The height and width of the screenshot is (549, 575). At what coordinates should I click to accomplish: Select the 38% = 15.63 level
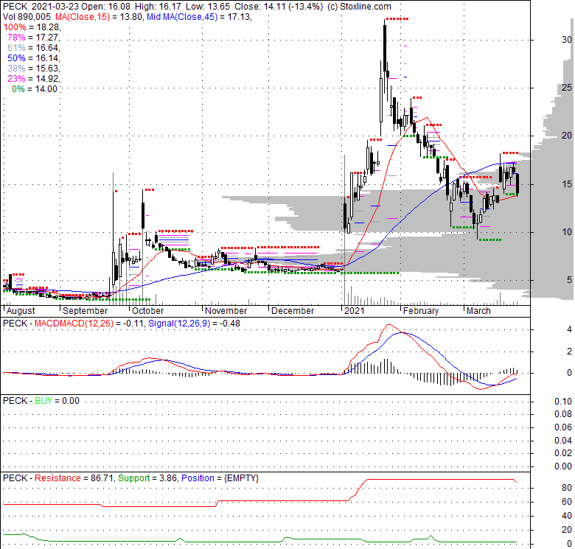point(34,69)
